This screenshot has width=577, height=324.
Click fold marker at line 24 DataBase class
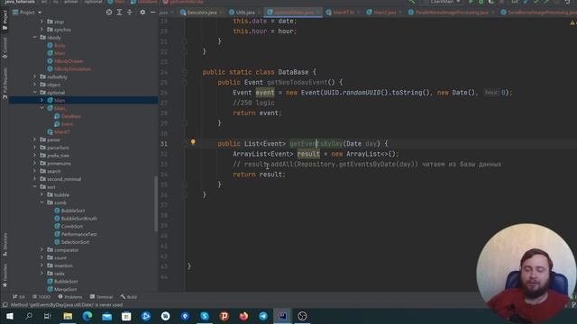pos(184,72)
